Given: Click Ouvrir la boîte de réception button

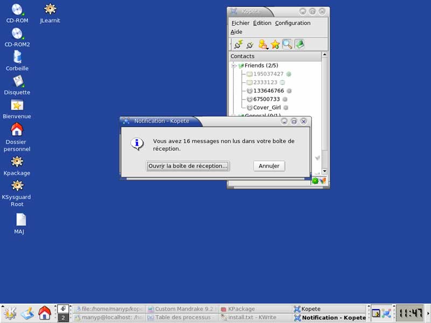Looking at the screenshot, I should click(188, 166).
